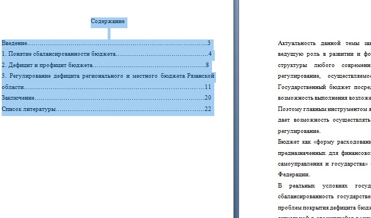Click the "Содержание" heading
Viewport: 371px width, 218px height.
coord(108,21)
